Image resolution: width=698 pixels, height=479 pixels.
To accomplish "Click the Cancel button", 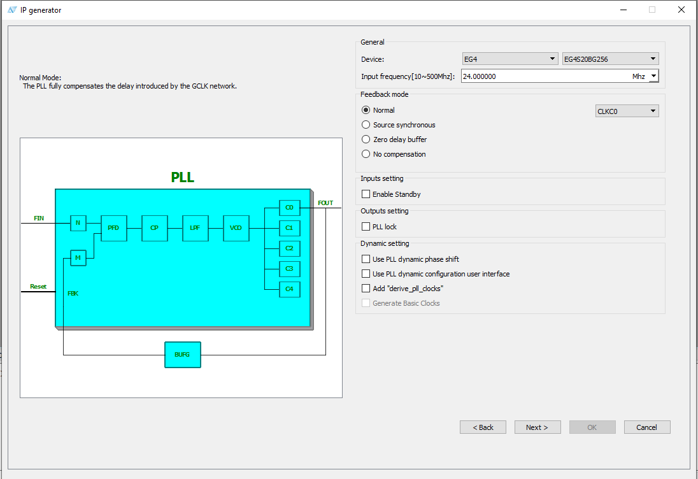I will click(x=647, y=427).
